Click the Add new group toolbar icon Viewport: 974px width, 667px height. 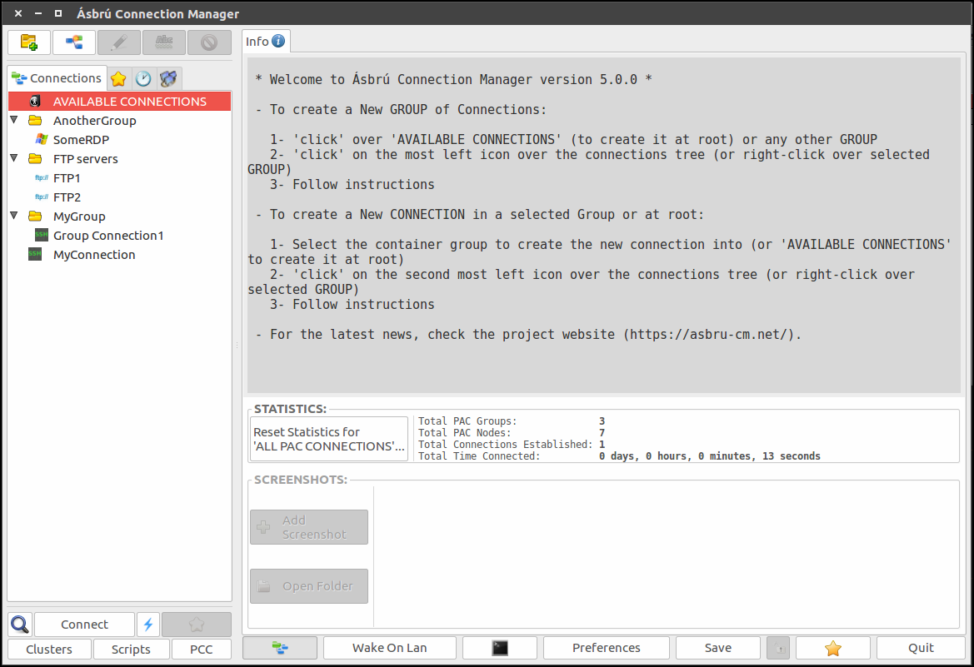[x=29, y=42]
